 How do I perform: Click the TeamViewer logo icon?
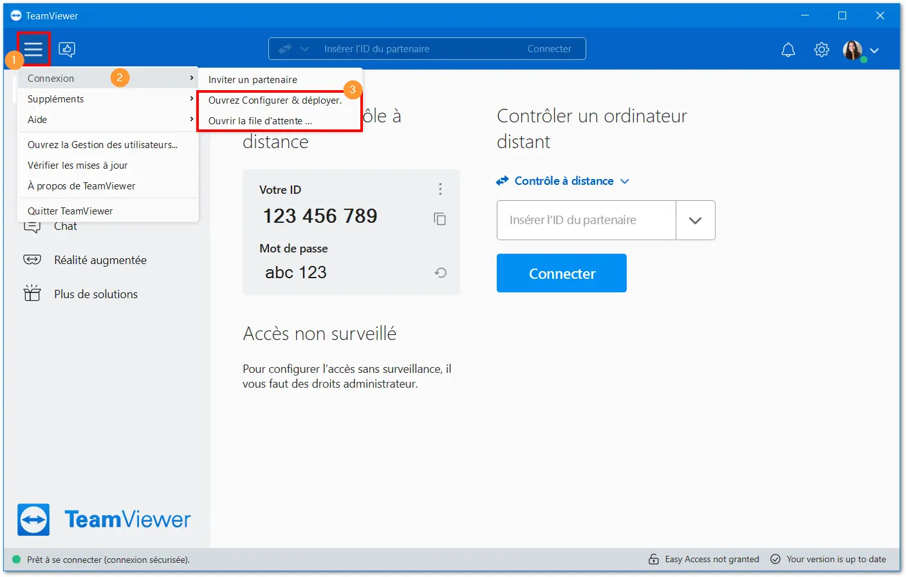(x=33, y=520)
